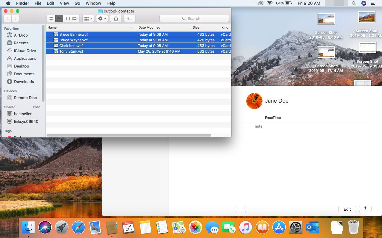Click the horizontal scrollbar in Finder
This screenshot has width=382, height=238.
[129, 135]
